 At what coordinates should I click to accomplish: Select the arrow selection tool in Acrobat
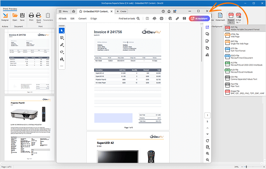click(x=61, y=30)
